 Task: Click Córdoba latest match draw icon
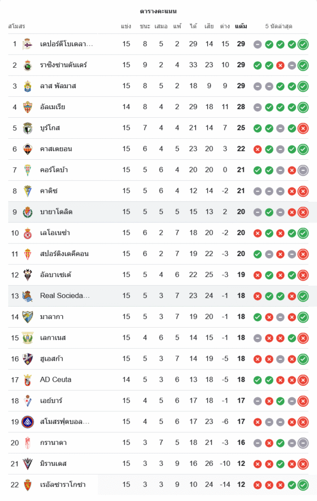303,170
